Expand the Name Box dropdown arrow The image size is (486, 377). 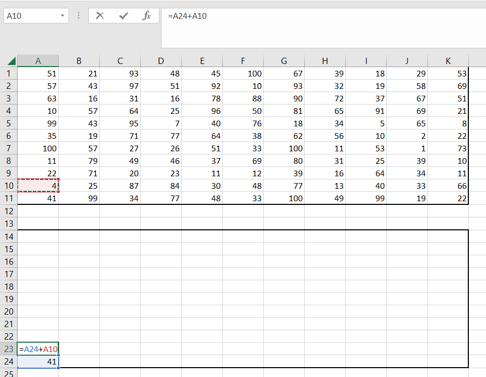63,16
